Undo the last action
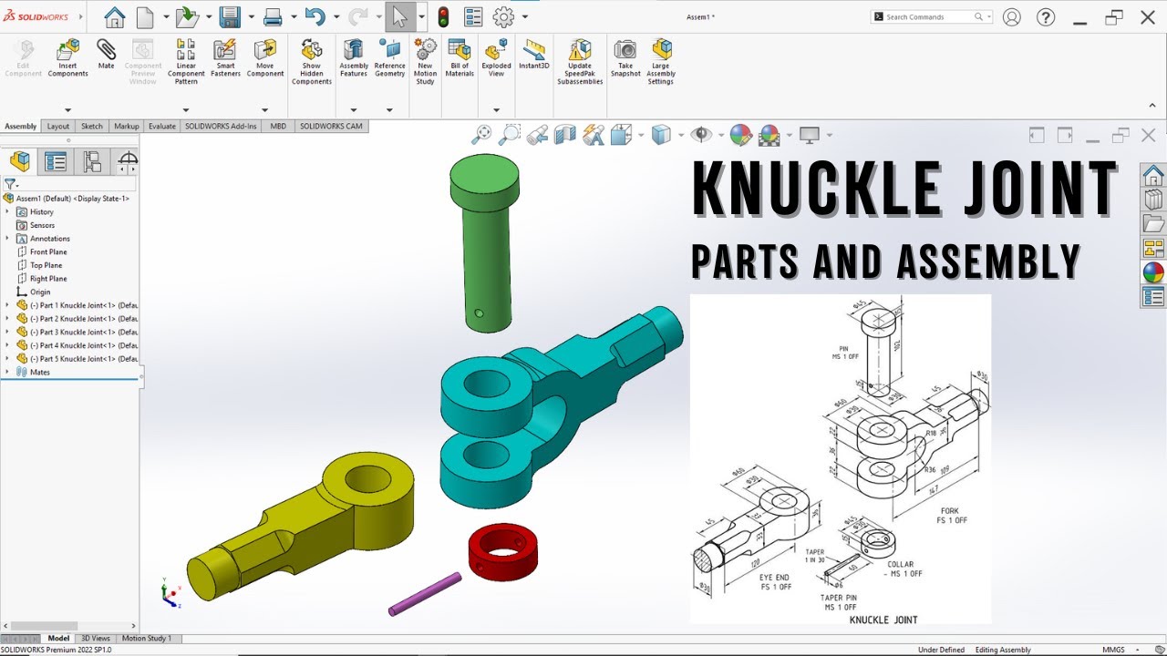Screen dimensions: 1167x656 pyautogui.click(x=315, y=16)
